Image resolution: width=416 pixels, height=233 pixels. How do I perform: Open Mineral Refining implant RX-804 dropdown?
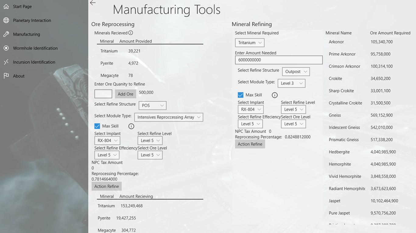[x=251, y=109]
